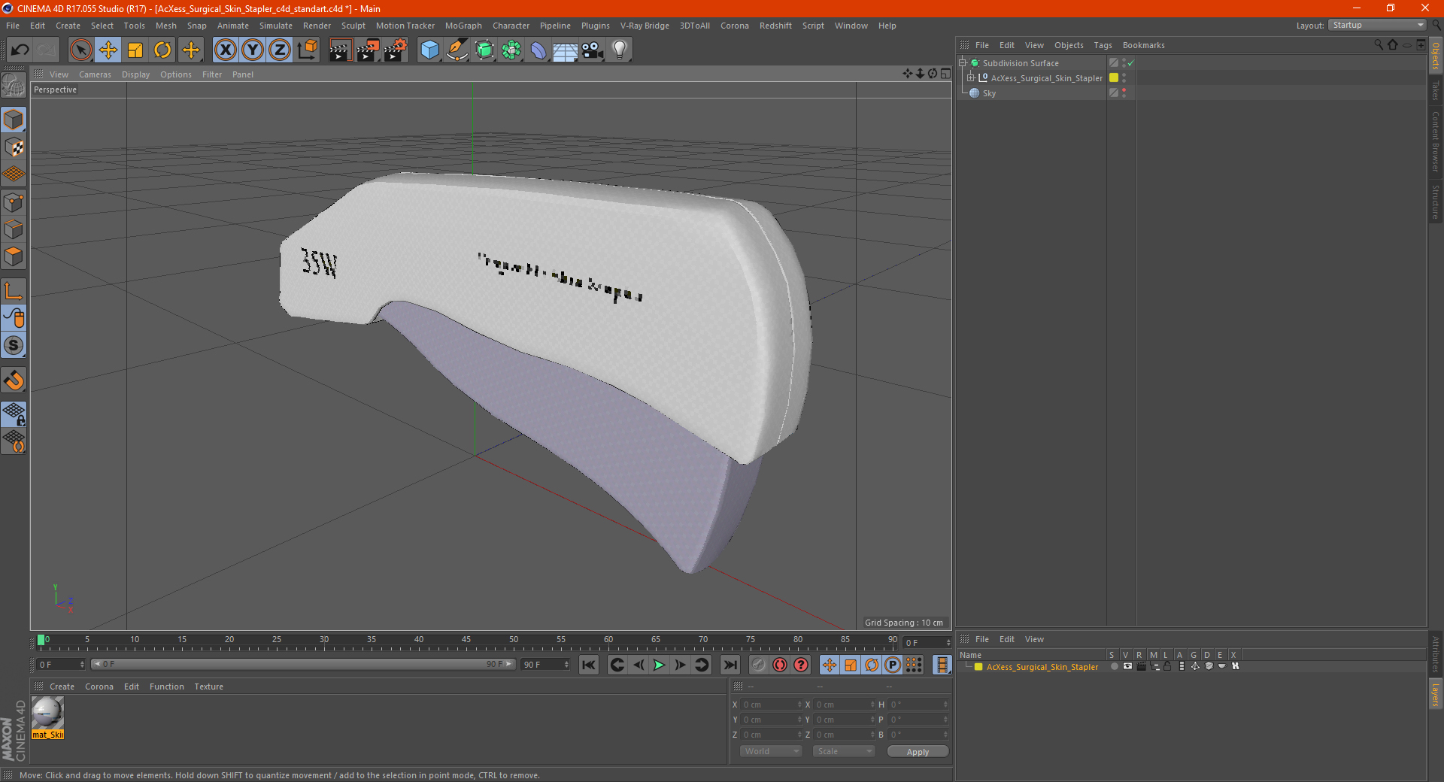Open the Material Manager Create menu
The height and width of the screenshot is (782, 1444).
coord(62,687)
